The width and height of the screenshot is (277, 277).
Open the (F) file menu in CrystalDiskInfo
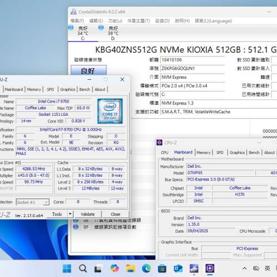coord(77,20)
